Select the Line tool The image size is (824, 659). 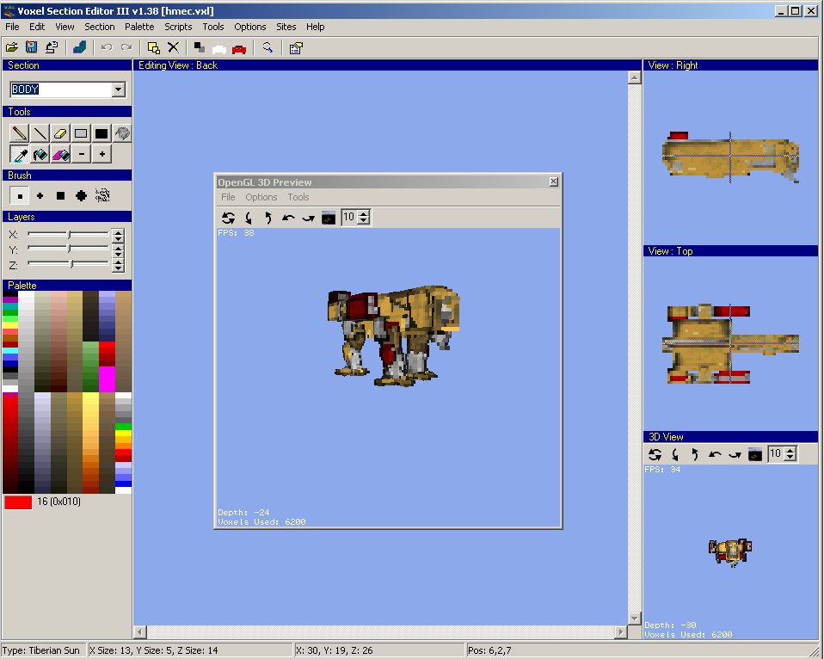40,133
